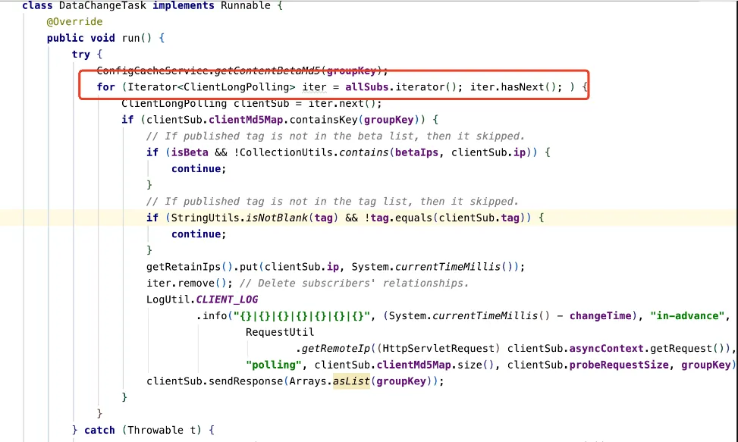Click Iterator<ClientLongPolling> in the for loop
This screenshot has width=738, height=442.
(x=212, y=87)
